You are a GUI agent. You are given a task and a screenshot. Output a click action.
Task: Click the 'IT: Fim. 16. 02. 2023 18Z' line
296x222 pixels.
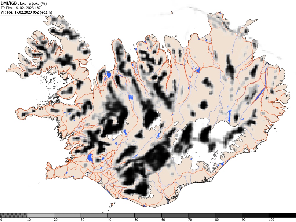[x=21, y=8]
